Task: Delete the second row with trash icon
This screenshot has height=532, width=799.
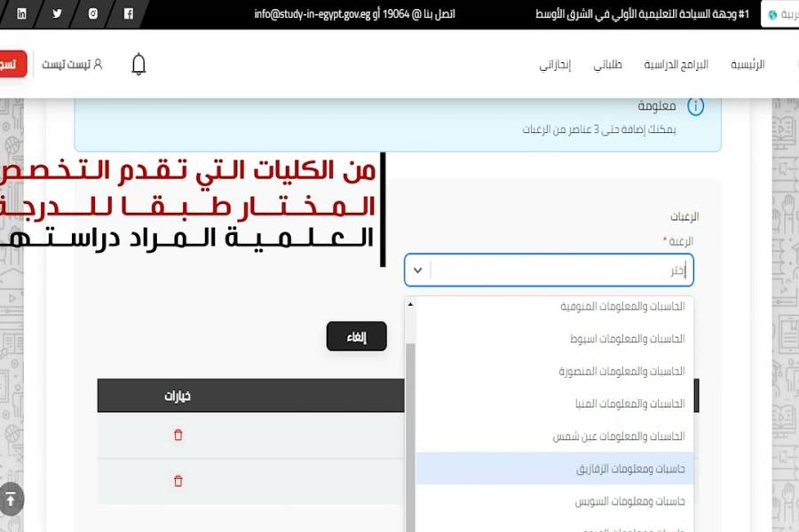Action: 178,481
